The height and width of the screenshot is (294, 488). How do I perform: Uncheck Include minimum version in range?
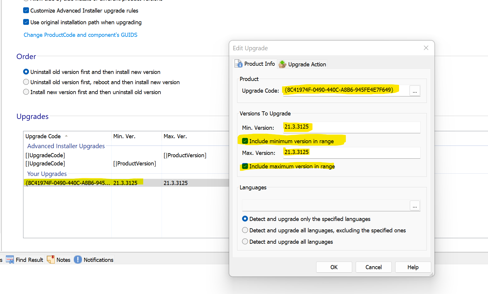coord(245,141)
